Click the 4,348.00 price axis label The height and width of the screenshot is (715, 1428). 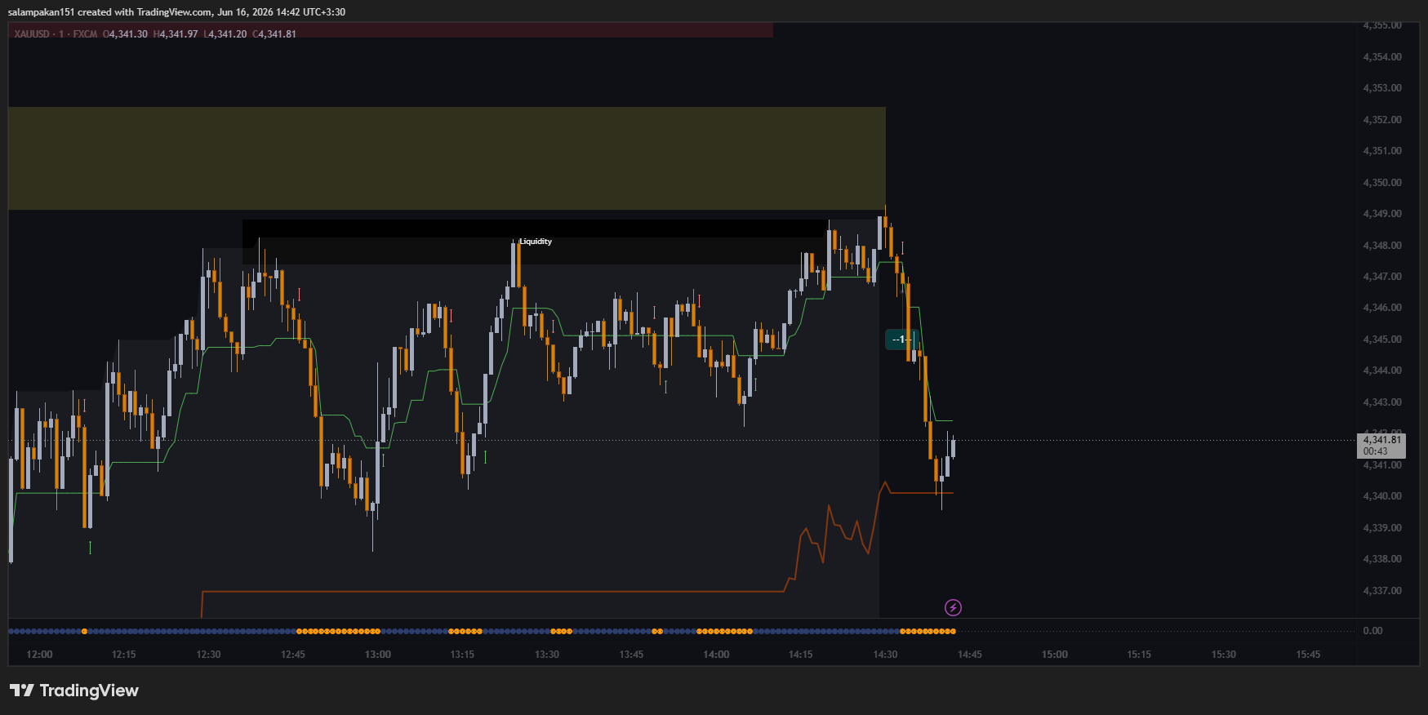pyautogui.click(x=1382, y=246)
